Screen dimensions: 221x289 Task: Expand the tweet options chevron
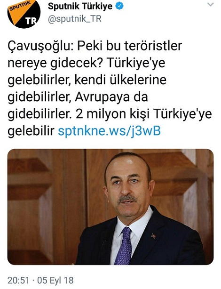coord(211,5)
